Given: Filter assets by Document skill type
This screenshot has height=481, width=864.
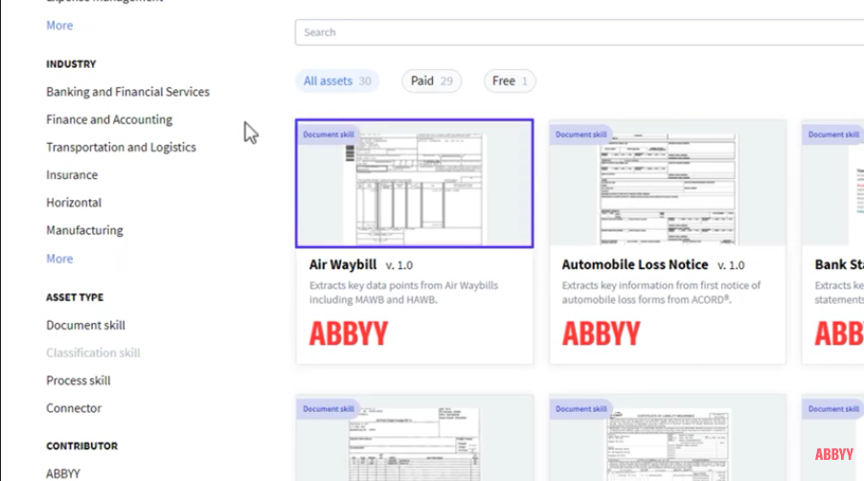Looking at the screenshot, I should pos(86,325).
